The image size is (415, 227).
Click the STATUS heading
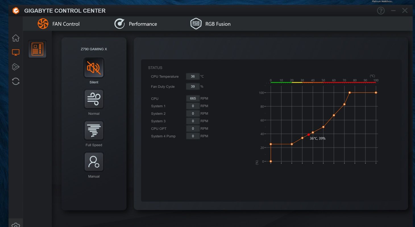(x=155, y=68)
